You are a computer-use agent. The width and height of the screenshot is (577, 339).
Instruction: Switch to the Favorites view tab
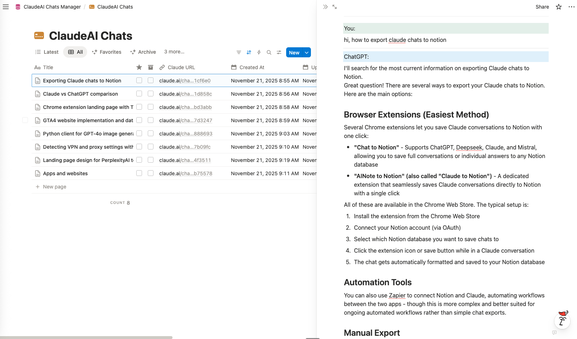[107, 52]
